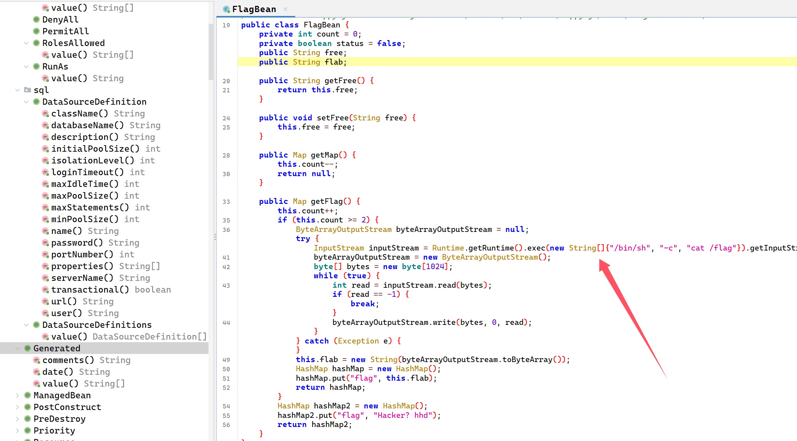Expand the Priority tree node
The width and height of the screenshot is (797, 441).
tap(18, 431)
